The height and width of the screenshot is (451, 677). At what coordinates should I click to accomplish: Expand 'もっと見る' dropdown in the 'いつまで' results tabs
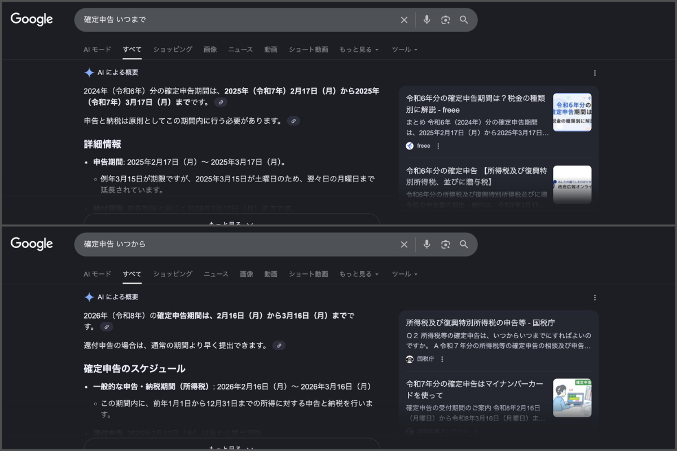359,50
